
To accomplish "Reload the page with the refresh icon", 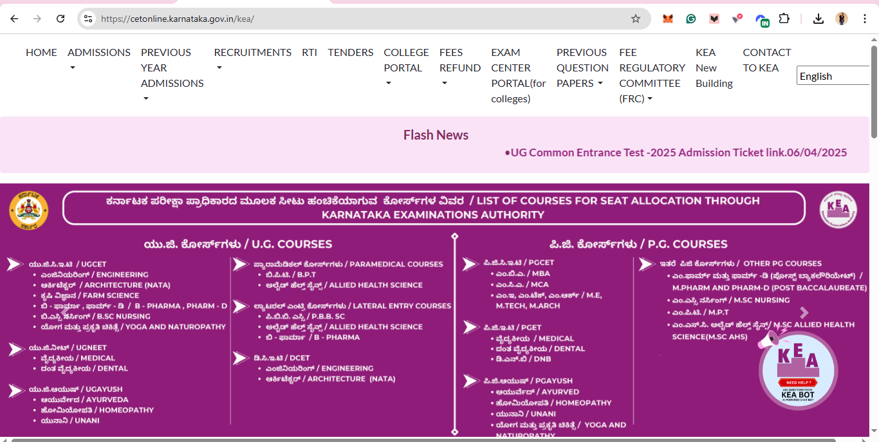I will tap(60, 19).
